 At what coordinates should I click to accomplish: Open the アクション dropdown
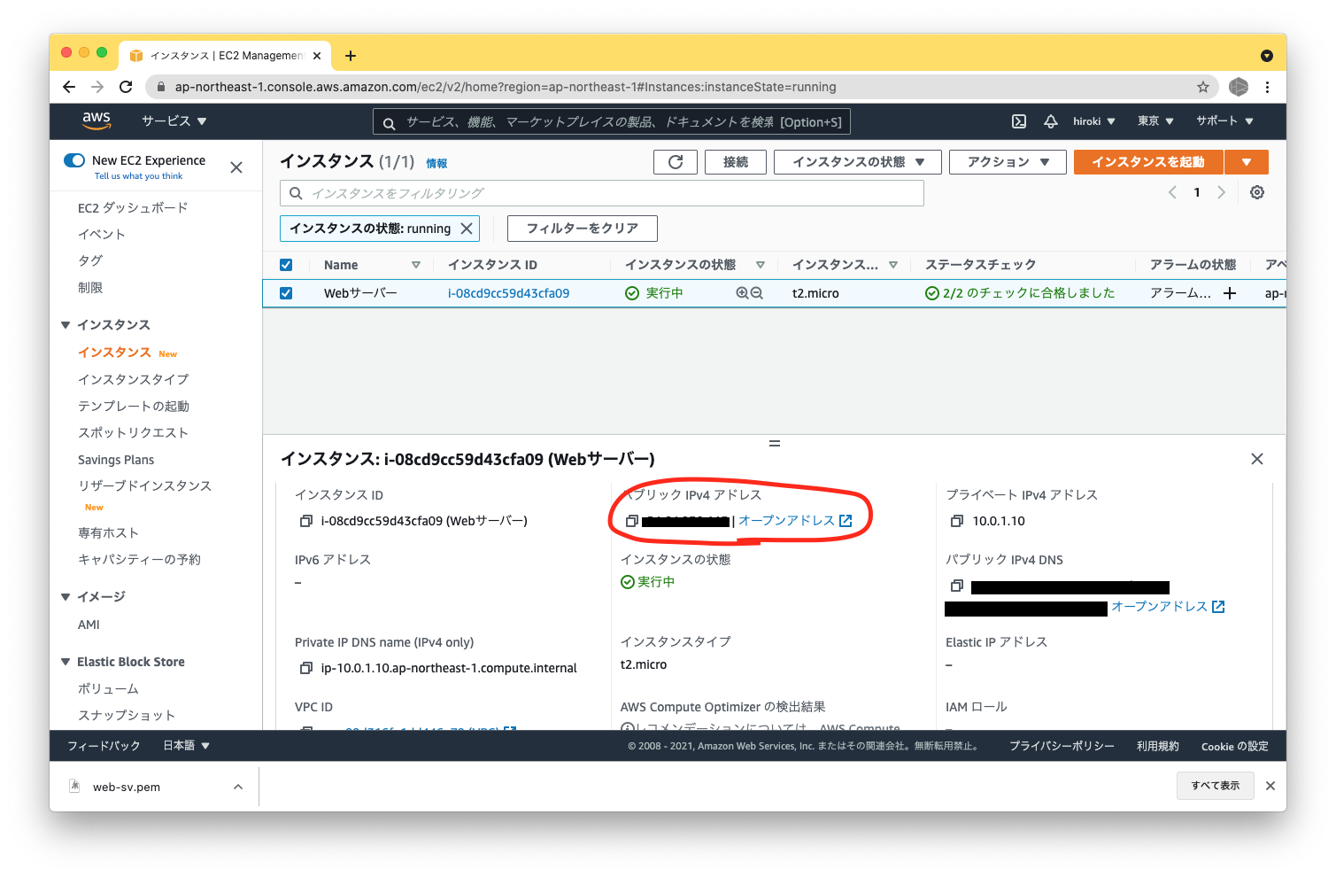tap(1007, 162)
